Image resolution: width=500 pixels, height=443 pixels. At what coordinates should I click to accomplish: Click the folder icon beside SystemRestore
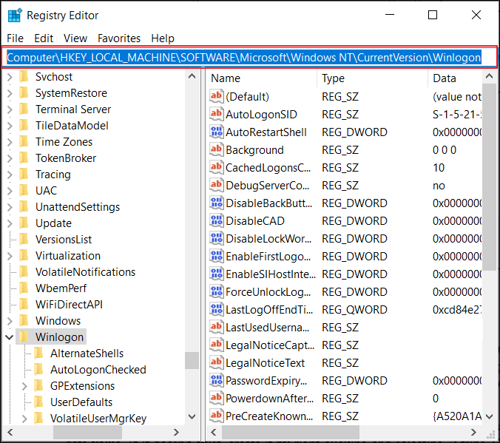pos(24,92)
